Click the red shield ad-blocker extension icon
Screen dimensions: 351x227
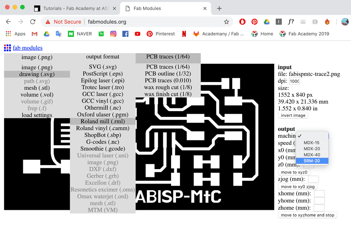[242, 22]
